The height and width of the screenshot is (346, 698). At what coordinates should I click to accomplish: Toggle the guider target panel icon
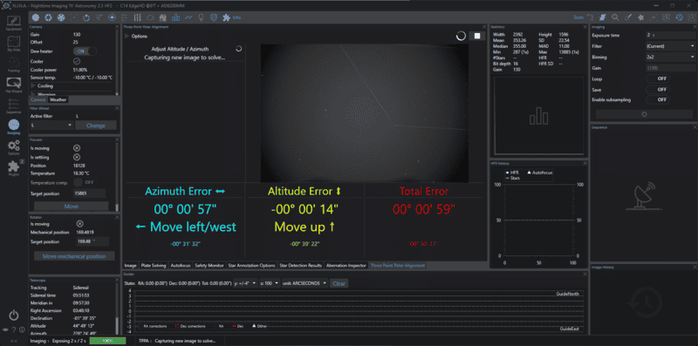(x=113, y=17)
